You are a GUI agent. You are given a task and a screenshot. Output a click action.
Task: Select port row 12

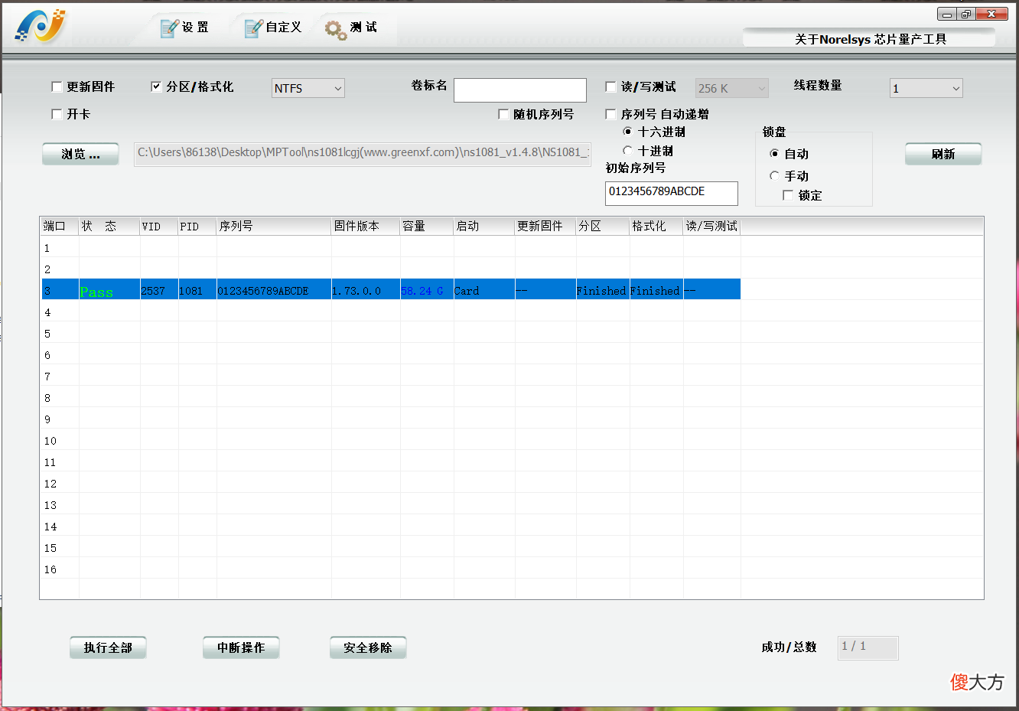tap(390, 484)
